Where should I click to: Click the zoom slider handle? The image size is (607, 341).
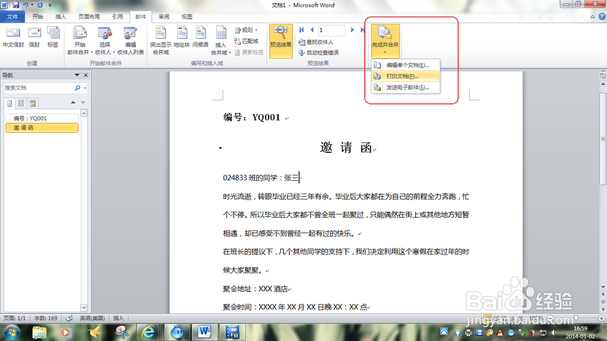click(576, 318)
